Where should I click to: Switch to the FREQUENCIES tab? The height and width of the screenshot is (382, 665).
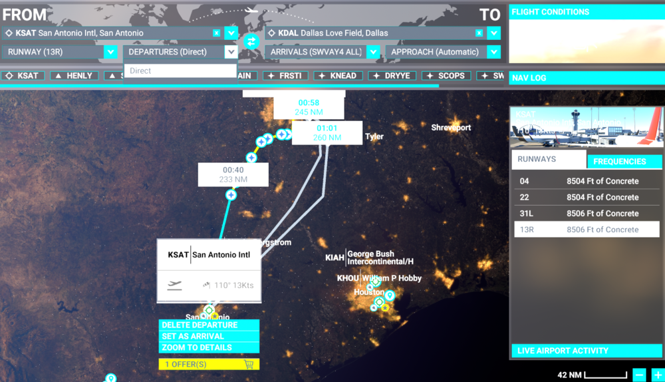(x=624, y=162)
